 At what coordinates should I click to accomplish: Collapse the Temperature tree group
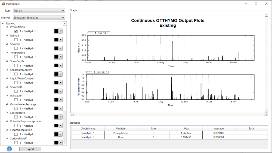[7, 52]
